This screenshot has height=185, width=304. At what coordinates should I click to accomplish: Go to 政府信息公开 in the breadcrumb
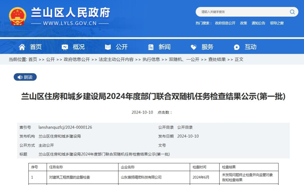point(77,59)
